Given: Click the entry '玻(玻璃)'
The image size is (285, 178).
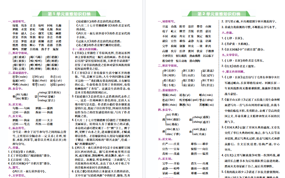Looking at the screenshot, I should point(20,57).
